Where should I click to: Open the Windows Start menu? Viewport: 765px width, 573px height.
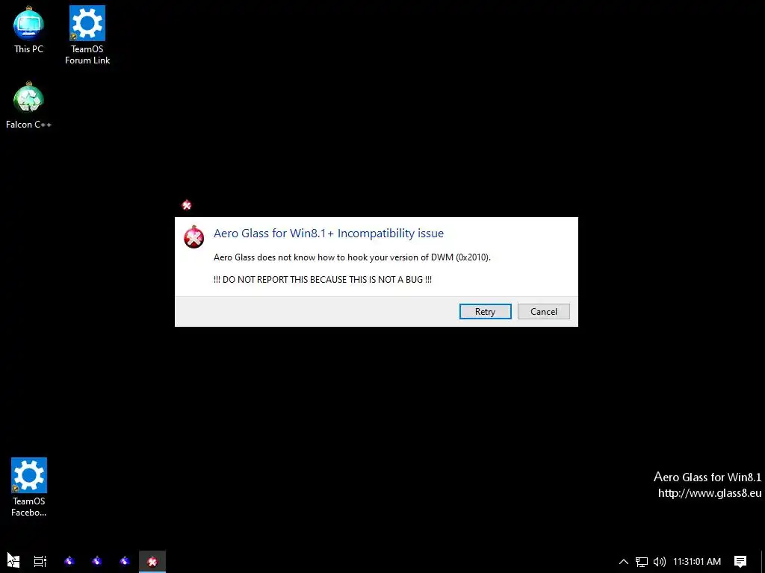point(13,561)
